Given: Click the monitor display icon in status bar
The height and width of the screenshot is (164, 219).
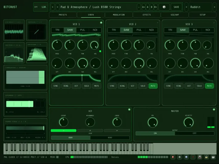Looking at the screenshot, I should (200, 157).
